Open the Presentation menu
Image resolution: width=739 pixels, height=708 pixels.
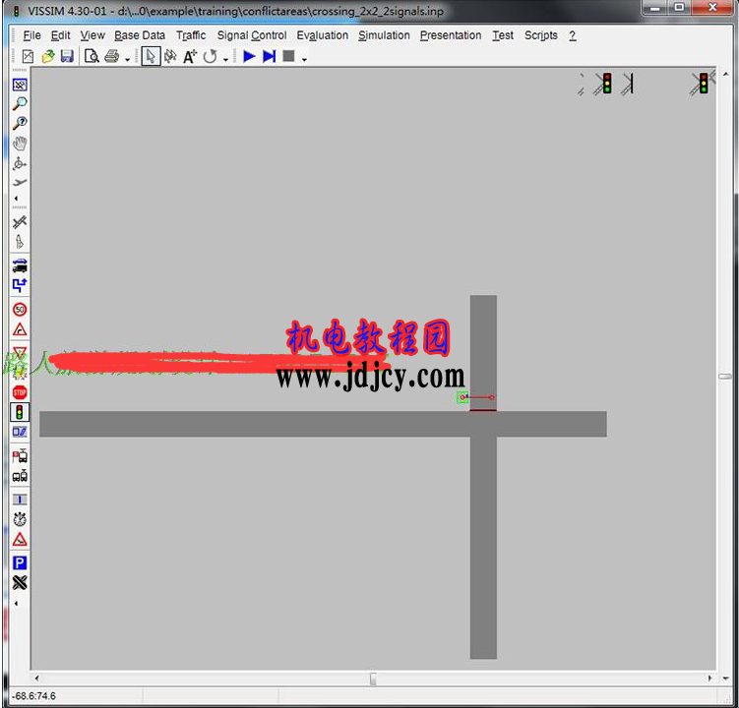tap(451, 35)
